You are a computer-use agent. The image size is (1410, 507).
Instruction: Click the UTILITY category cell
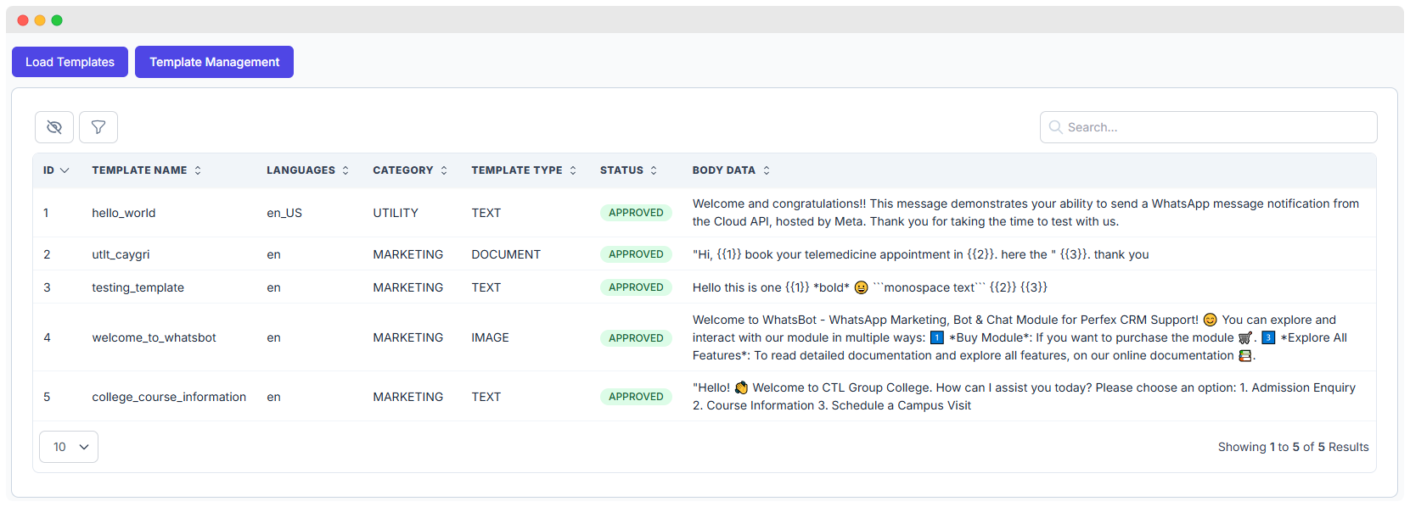[396, 213]
